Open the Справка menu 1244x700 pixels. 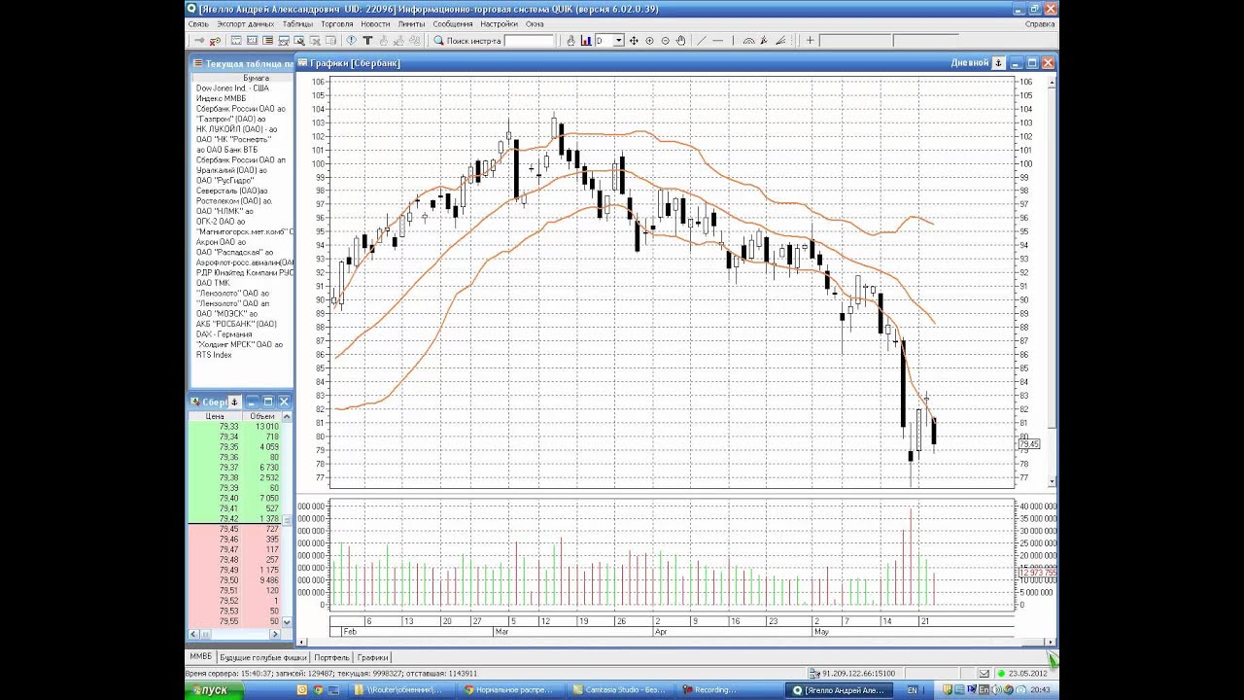(x=1040, y=23)
